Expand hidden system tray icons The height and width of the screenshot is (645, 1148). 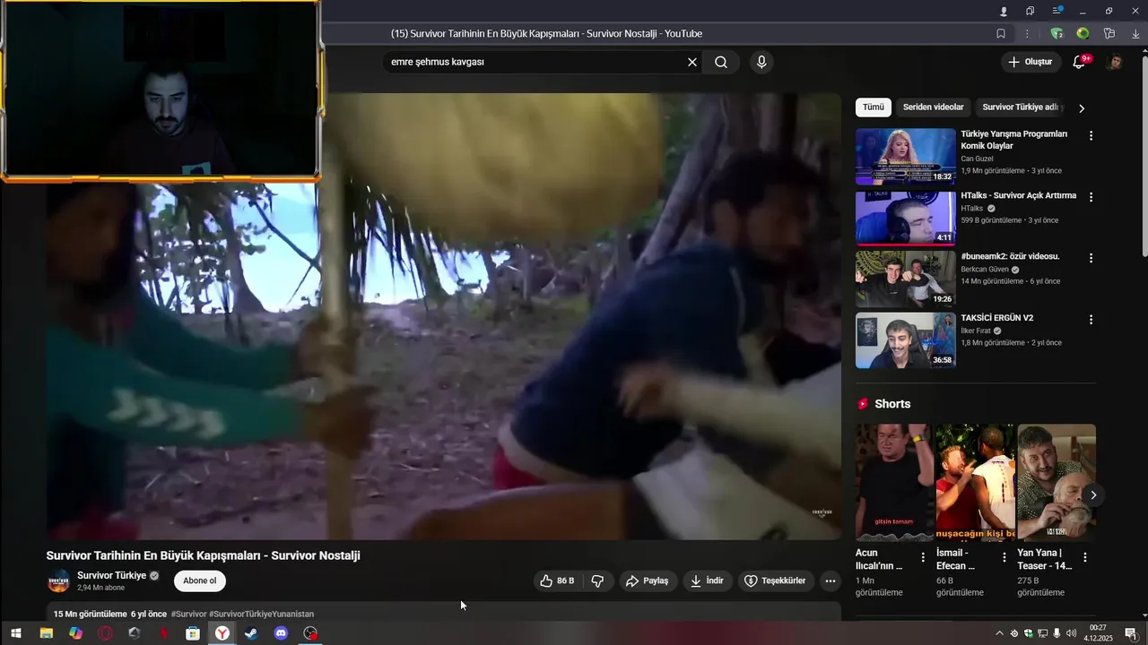[x=999, y=633]
